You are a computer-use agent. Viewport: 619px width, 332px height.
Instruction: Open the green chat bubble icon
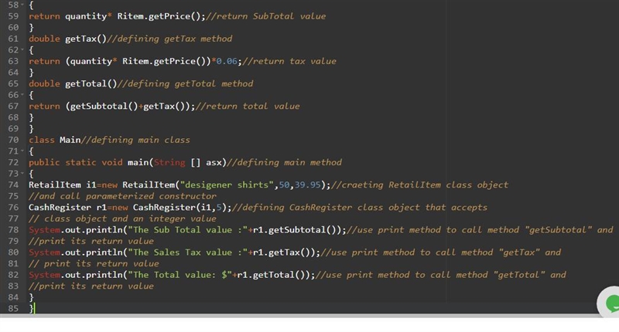(611, 303)
